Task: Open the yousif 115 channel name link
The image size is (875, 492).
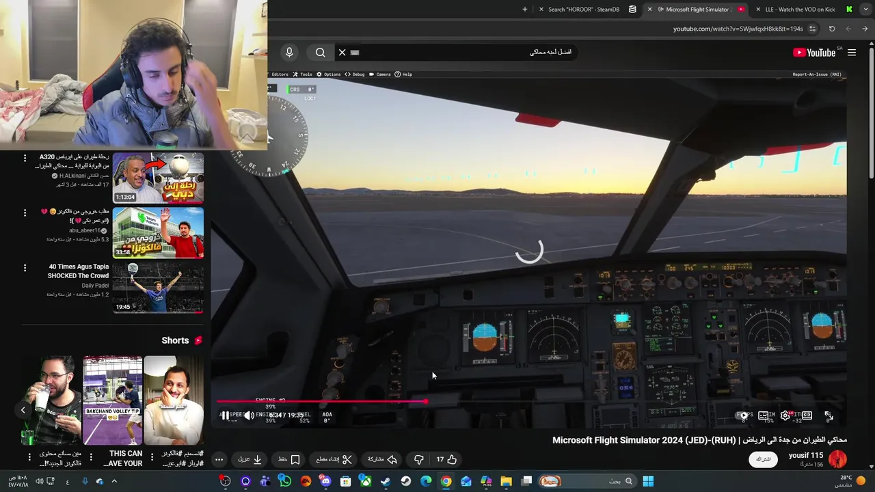Action: [x=805, y=455]
